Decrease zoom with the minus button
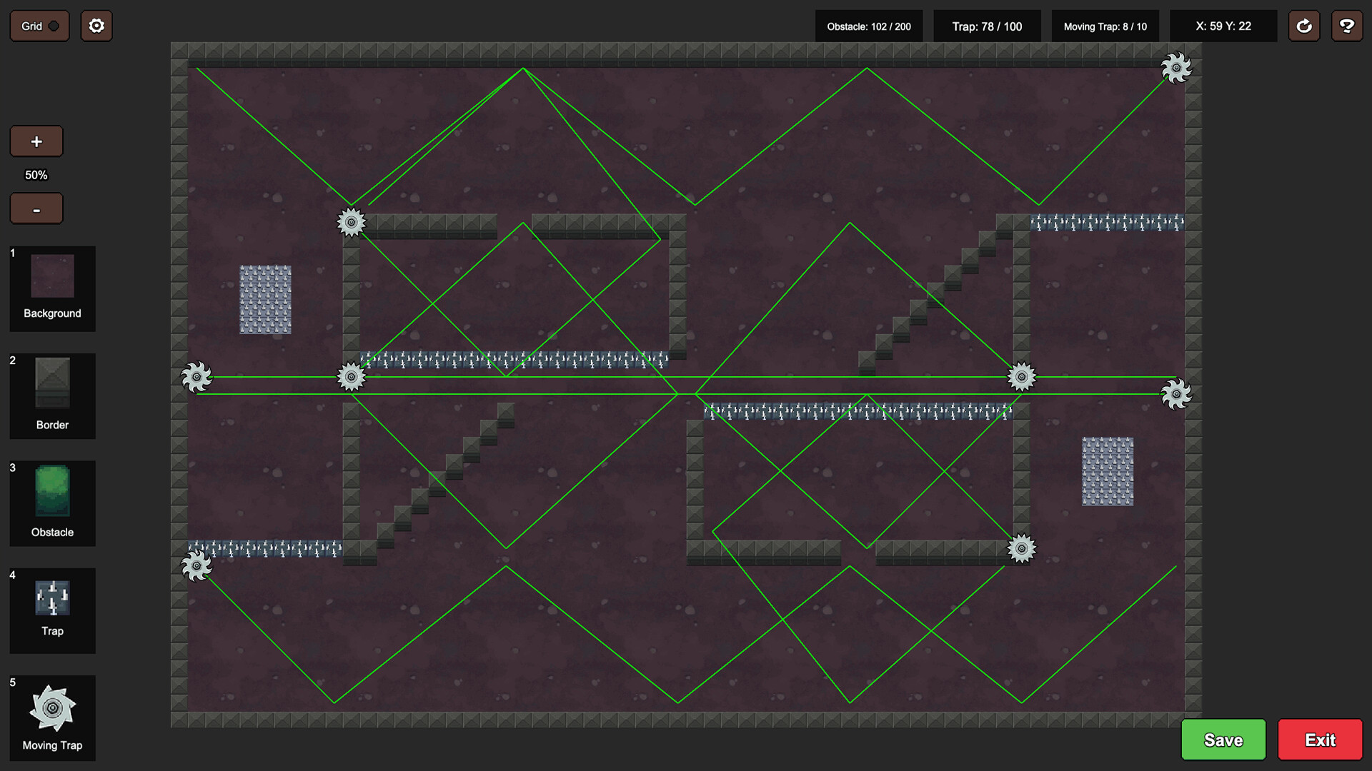The image size is (1372, 771). [36, 208]
